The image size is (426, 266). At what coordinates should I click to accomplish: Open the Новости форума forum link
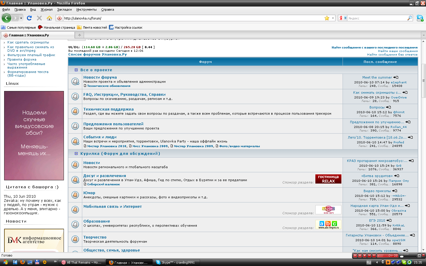(x=100, y=77)
